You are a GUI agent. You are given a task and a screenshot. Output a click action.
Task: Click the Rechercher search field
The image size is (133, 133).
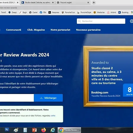point(101,21)
